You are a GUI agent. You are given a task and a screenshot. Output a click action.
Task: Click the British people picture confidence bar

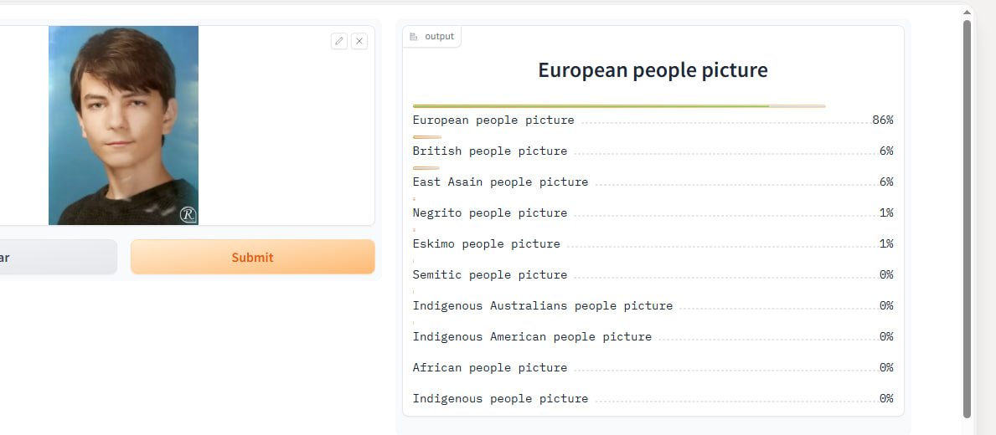pyautogui.click(x=427, y=136)
